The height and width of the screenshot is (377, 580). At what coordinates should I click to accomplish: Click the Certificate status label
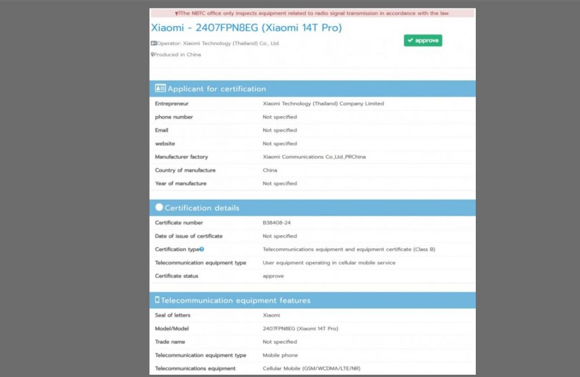(177, 276)
